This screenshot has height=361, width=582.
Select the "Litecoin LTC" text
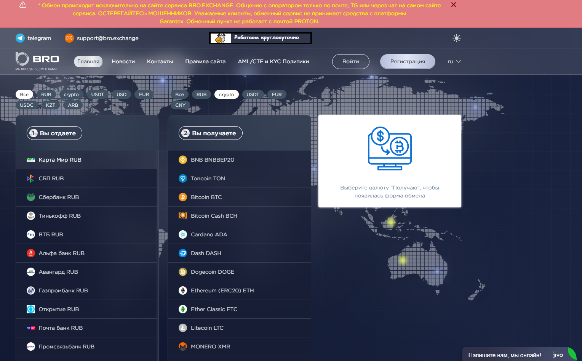[x=207, y=328]
